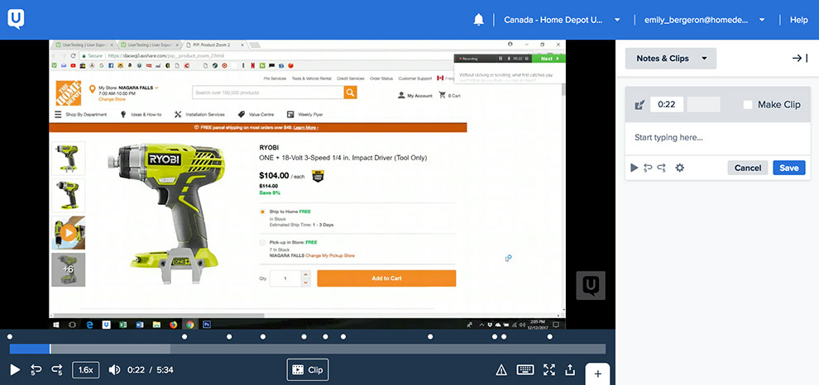819x385 pixels.
Task: Mute the video volume
Action: tap(114, 370)
